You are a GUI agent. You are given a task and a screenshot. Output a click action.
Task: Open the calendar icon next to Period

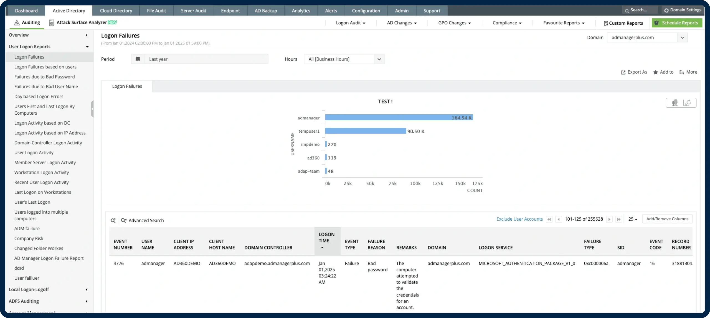[138, 59]
